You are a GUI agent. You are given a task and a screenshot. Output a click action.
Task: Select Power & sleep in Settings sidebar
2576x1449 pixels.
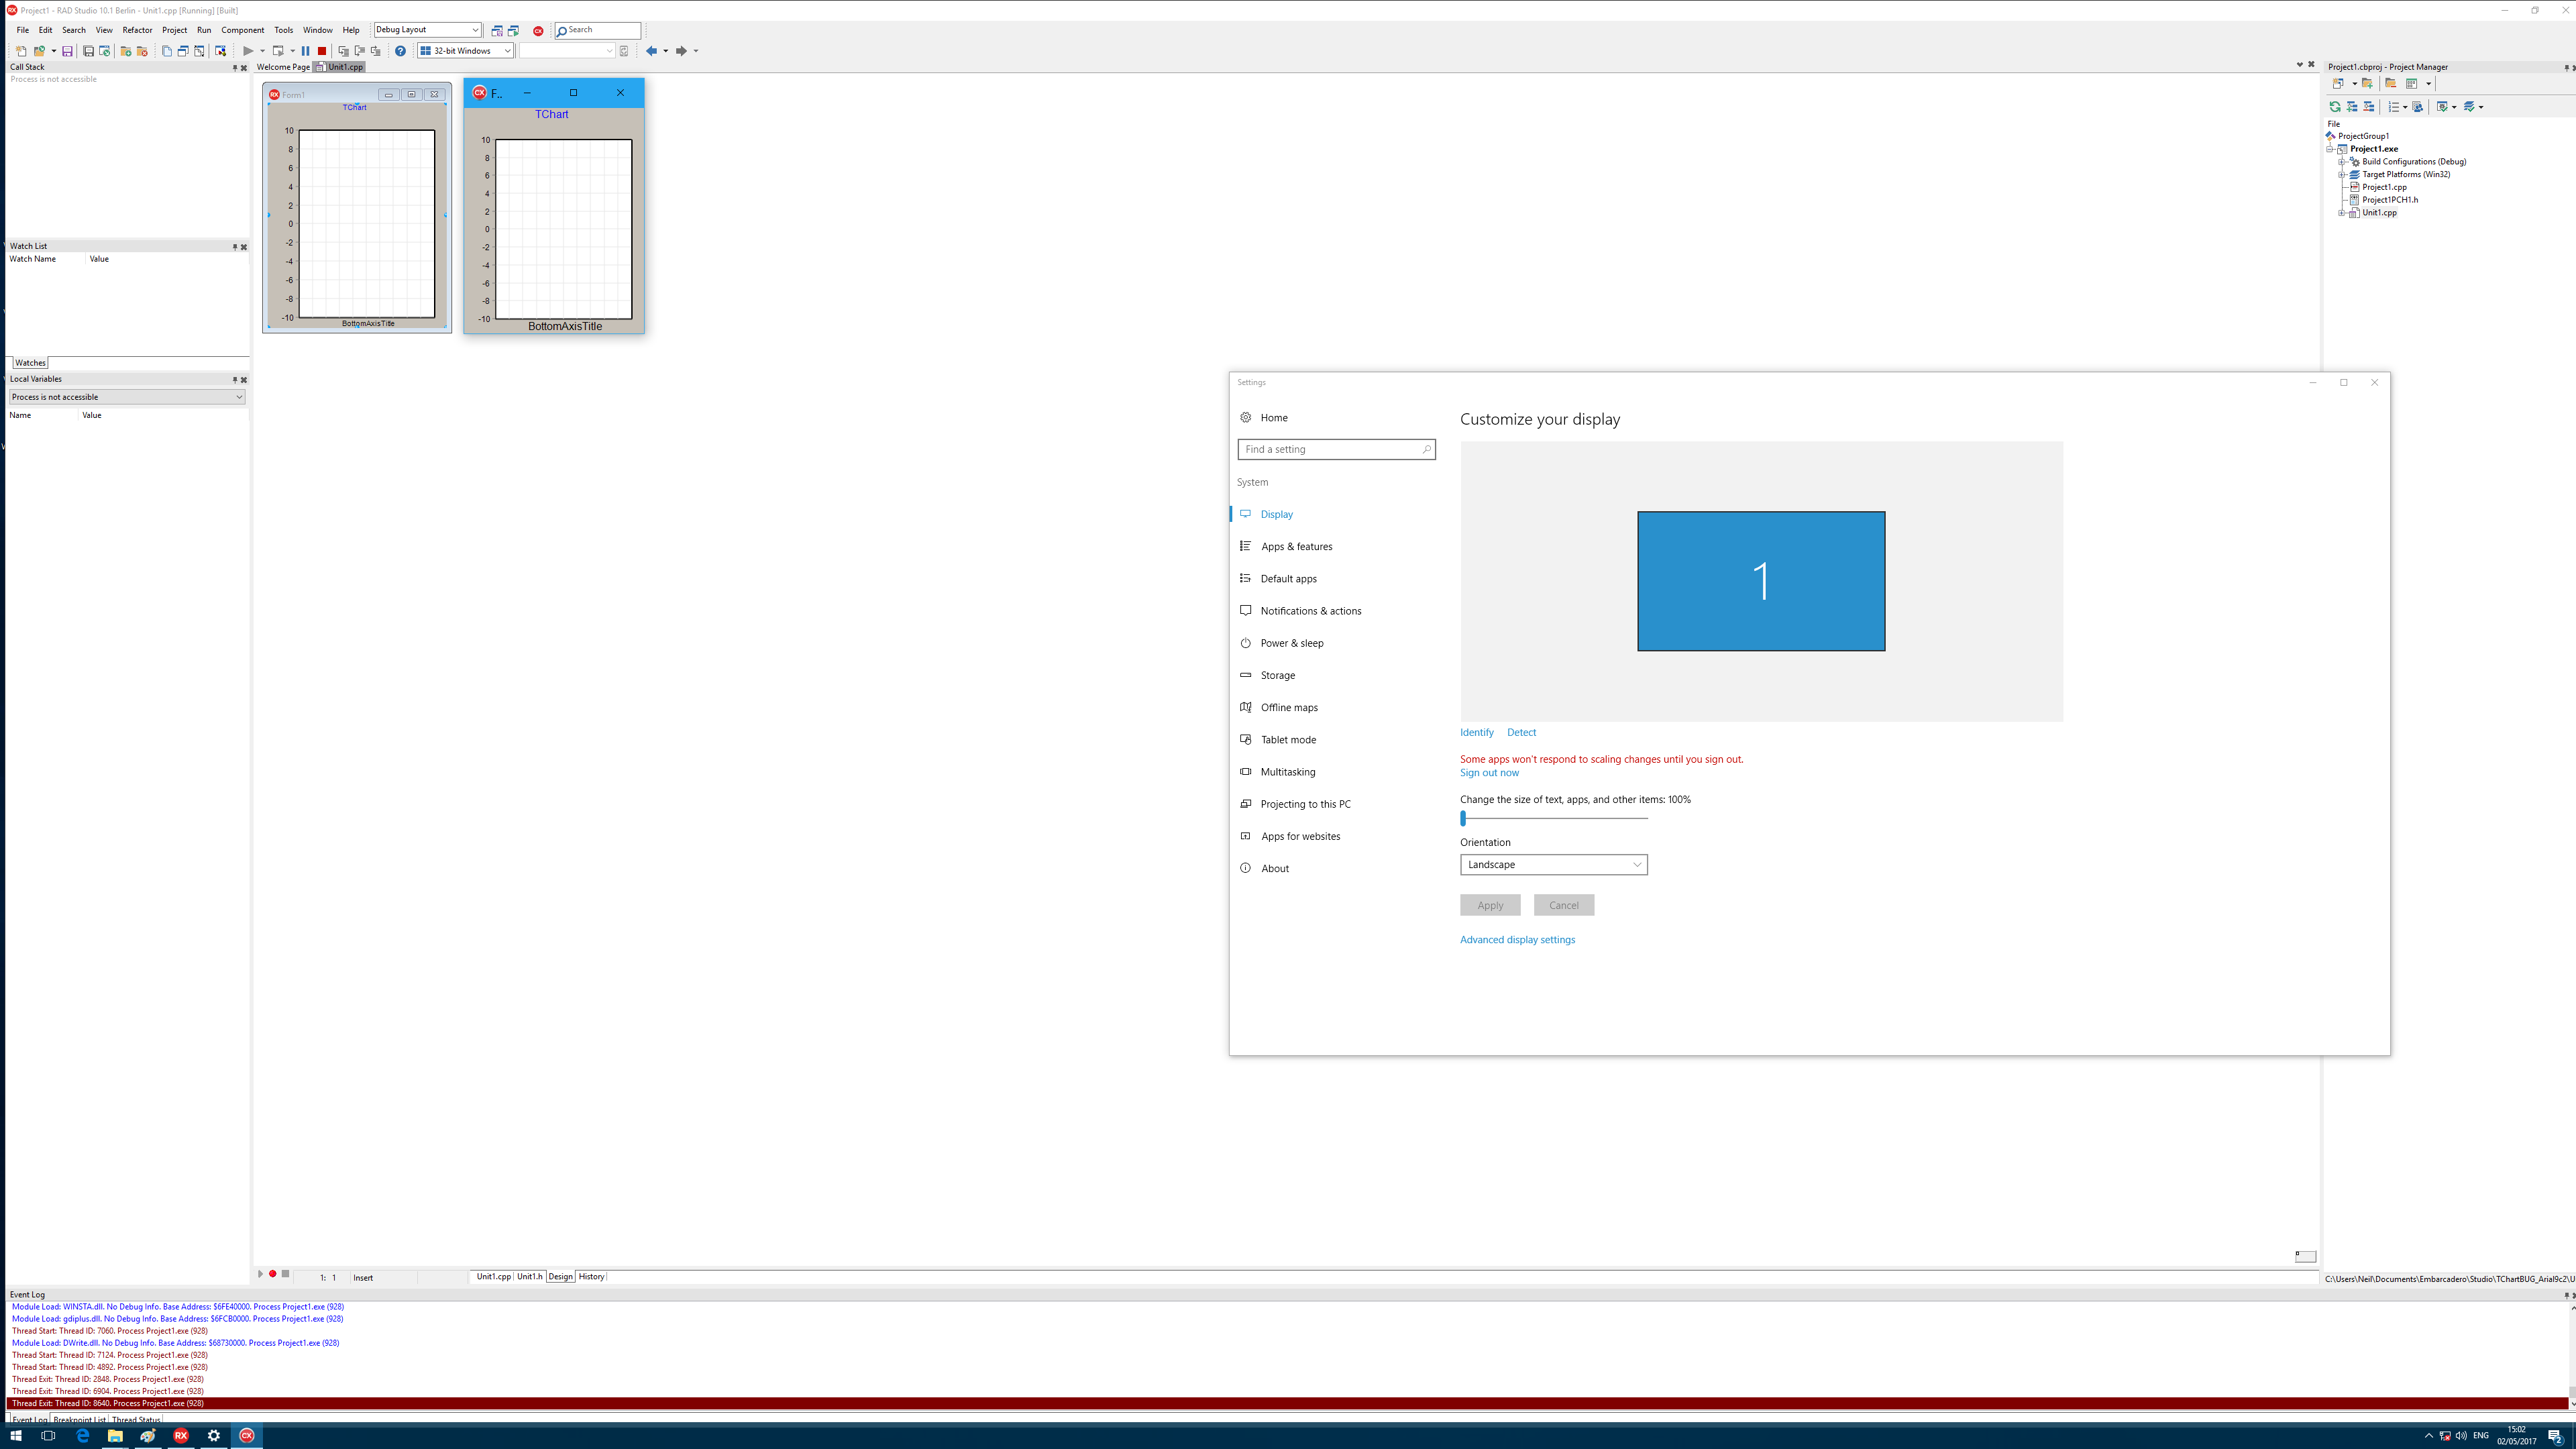(1291, 643)
